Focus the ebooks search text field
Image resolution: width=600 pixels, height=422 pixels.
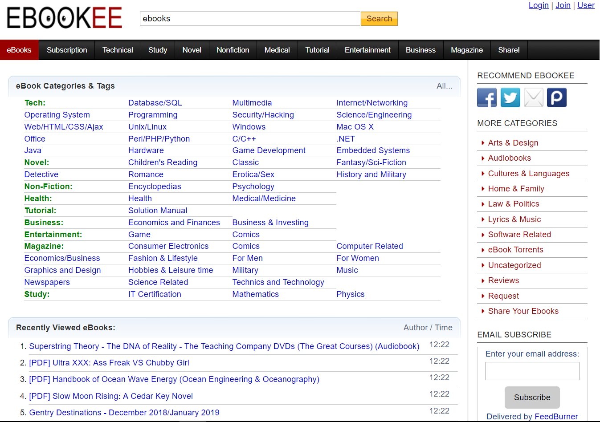(x=249, y=19)
